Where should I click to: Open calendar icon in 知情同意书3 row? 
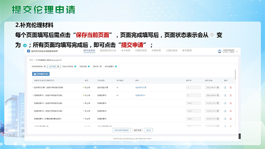(218, 111)
